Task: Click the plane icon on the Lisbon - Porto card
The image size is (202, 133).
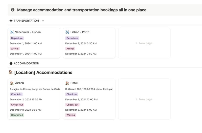Action: [x=67, y=32]
